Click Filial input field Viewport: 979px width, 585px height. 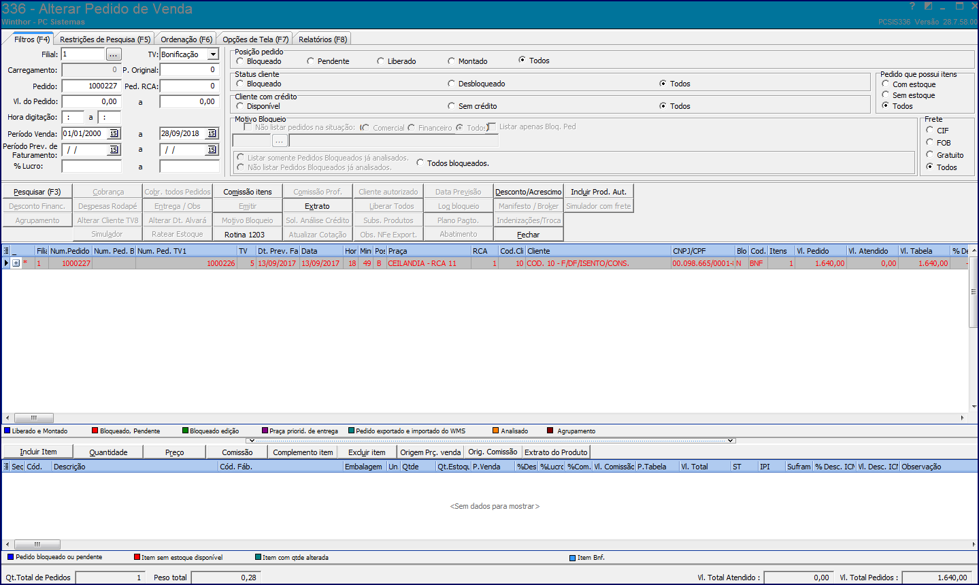point(83,54)
